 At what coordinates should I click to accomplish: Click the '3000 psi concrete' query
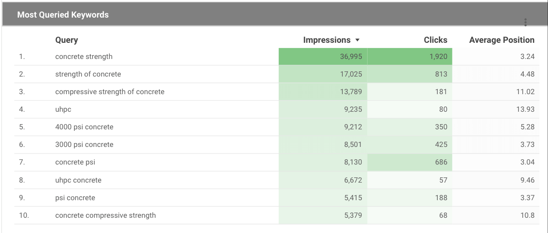tap(84, 145)
